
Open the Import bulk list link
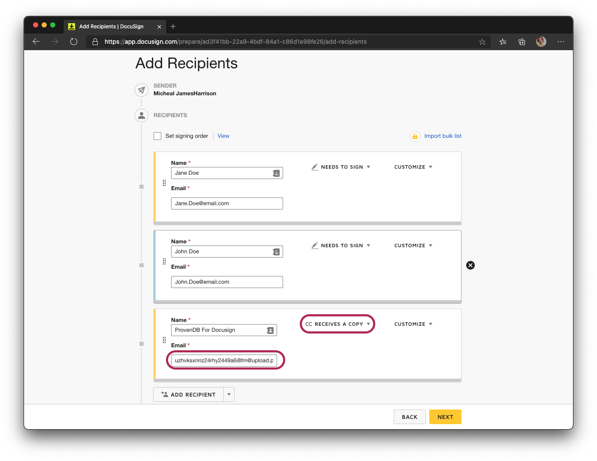443,136
